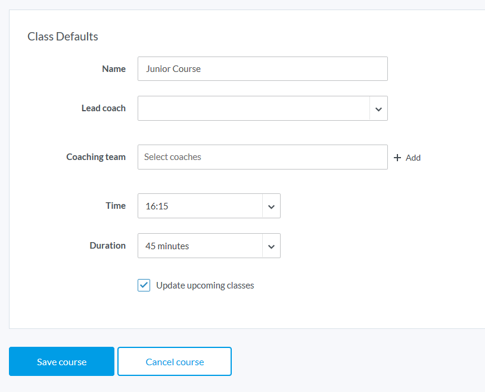Image resolution: width=485 pixels, height=392 pixels.
Task: Open the empty Lead coach combo box
Action: point(253,109)
